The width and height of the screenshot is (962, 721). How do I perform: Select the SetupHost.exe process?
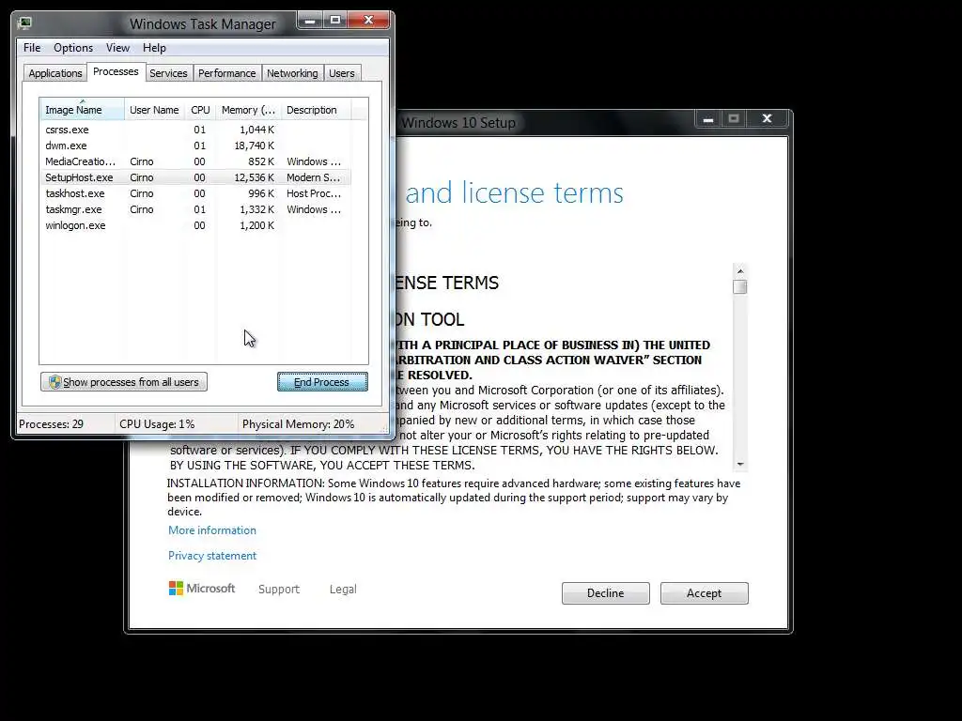tap(195, 177)
